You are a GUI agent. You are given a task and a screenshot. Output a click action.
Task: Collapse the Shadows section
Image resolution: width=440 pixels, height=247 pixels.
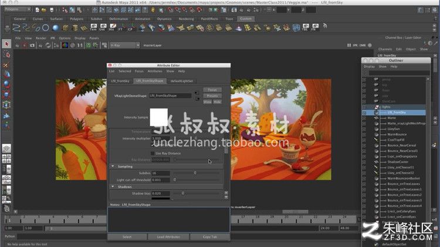(113, 187)
